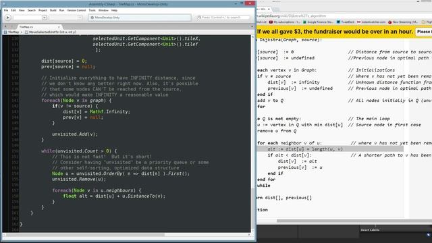Click the 'foreach(Node v in graph)' line

tap(76, 101)
